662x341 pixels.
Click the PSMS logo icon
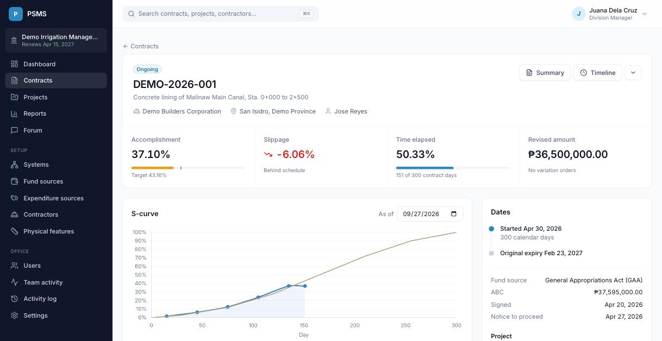coord(16,14)
